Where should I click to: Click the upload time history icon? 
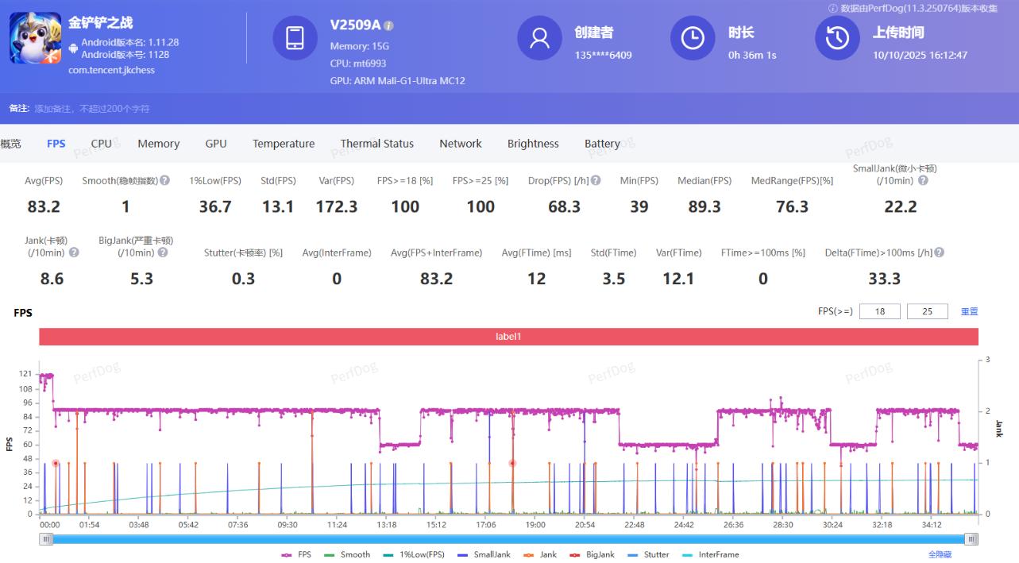click(837, 38)
